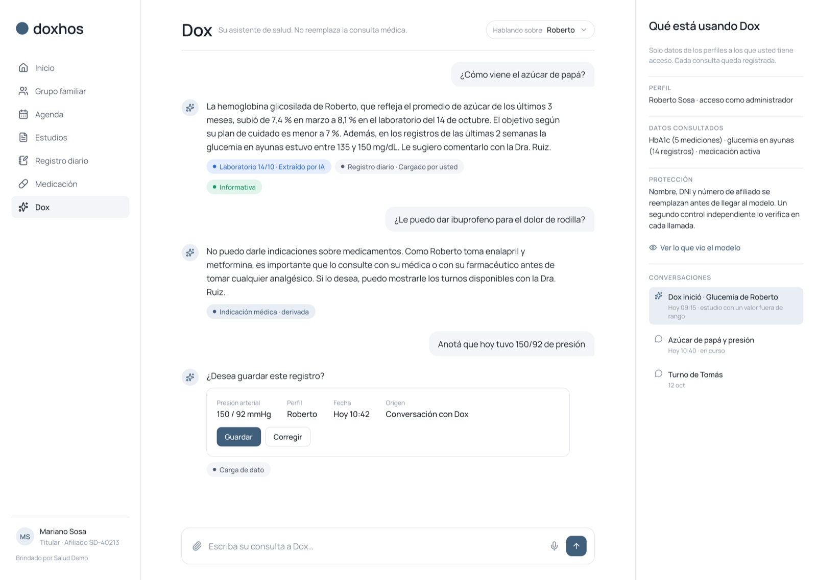
Task: Click the Agenda calendar icon
Action: [x=23, y=114]
